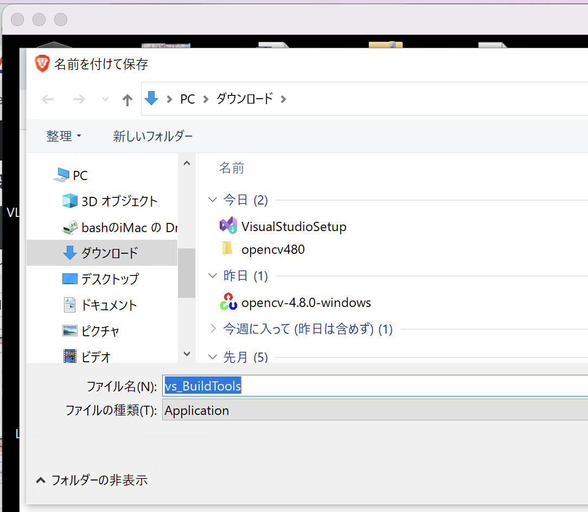Sort by the 名前 column header
Viewport: 588px width, 512px height.
coord(232,168)
